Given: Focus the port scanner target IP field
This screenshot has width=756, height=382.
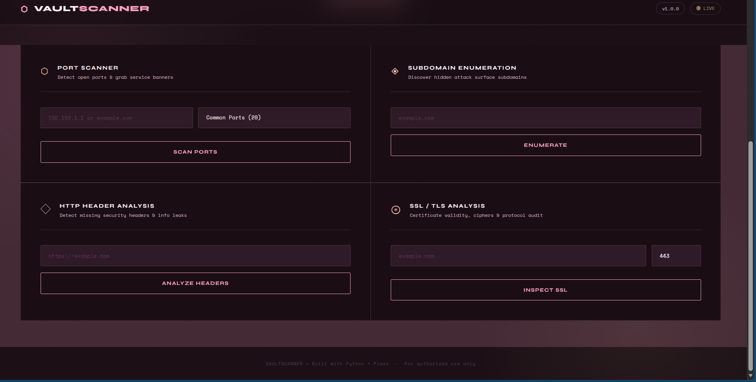Looking at the screenshot, I should 117,118.
